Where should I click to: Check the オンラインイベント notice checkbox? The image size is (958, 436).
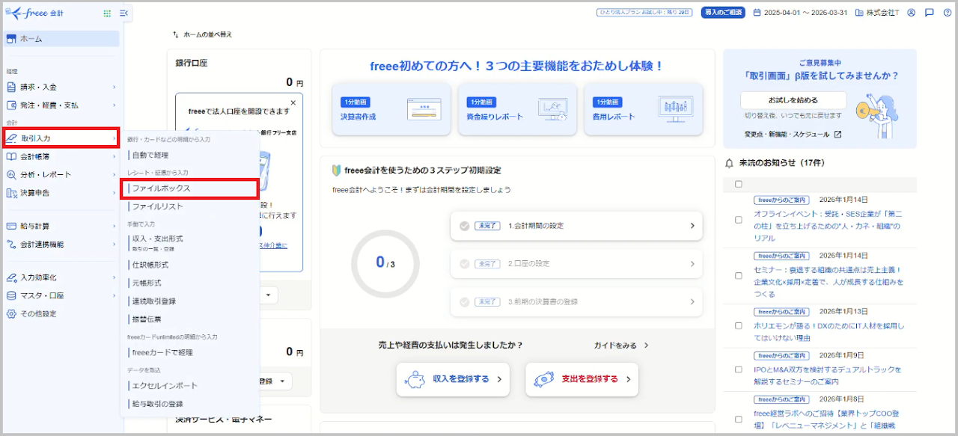(739, 220)
